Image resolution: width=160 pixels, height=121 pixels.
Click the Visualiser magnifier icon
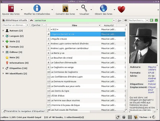(x=84, y=9)
